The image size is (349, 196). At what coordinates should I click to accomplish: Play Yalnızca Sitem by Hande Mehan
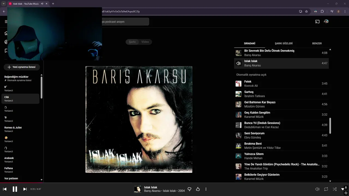point(281,156)
